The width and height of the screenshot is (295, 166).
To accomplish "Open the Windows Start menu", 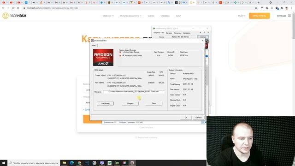I will (x=4, y=163).
